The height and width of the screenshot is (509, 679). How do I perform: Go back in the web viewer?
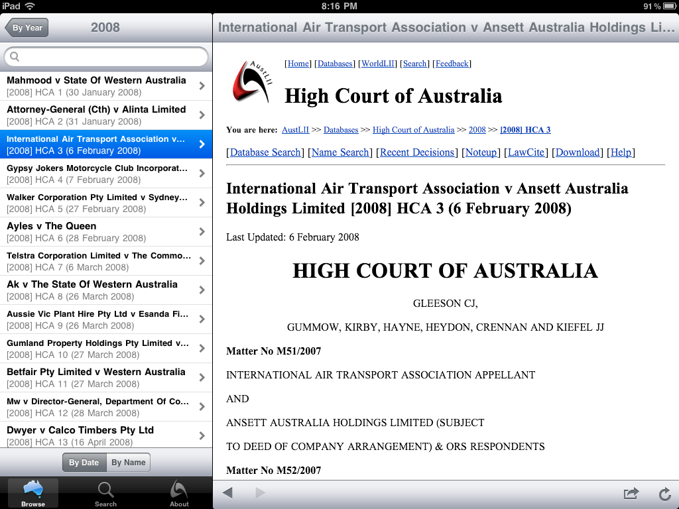pyautogui.click(x=227, y=492)
